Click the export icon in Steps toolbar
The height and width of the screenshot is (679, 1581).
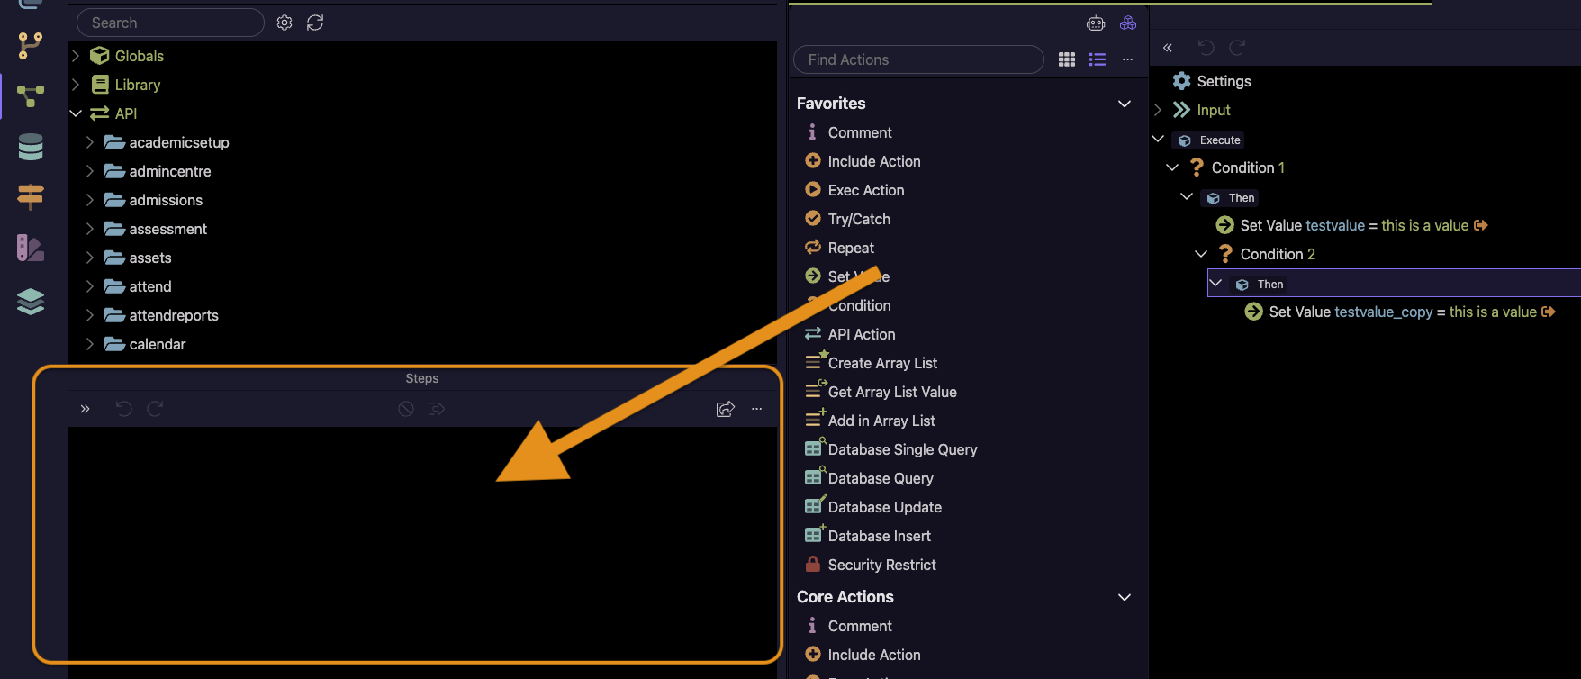click(725, 409)
